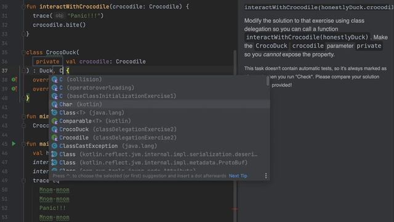Screen dimensions: 394x222
Task: Select C (baseClassInitializationExercise1) suggestion
Action: [x=159, y=96]
